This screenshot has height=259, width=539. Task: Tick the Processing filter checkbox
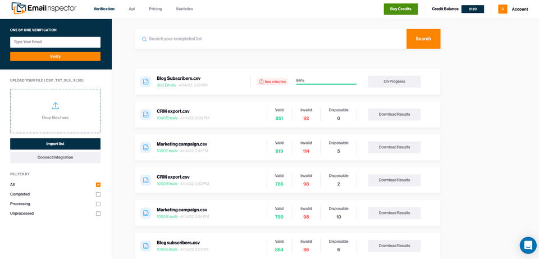(x=98, y=204)
